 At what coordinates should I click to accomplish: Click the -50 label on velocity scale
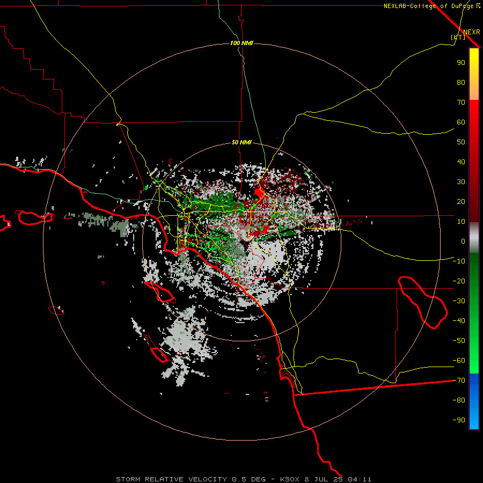point(459,340)
